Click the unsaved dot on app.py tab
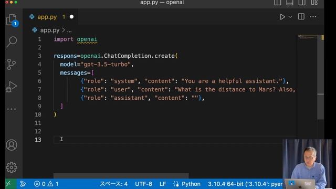336x189 pixels. tap(71, 17)
